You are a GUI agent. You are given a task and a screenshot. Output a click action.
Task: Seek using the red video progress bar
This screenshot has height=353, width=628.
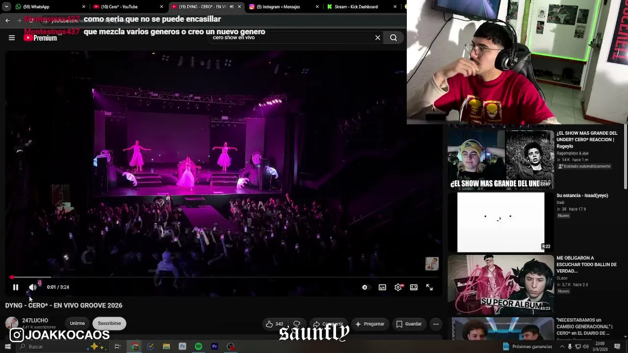[x=223, y=277]
